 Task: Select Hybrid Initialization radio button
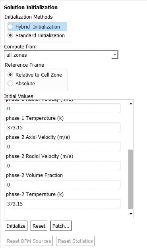click(x=10, y=27)
